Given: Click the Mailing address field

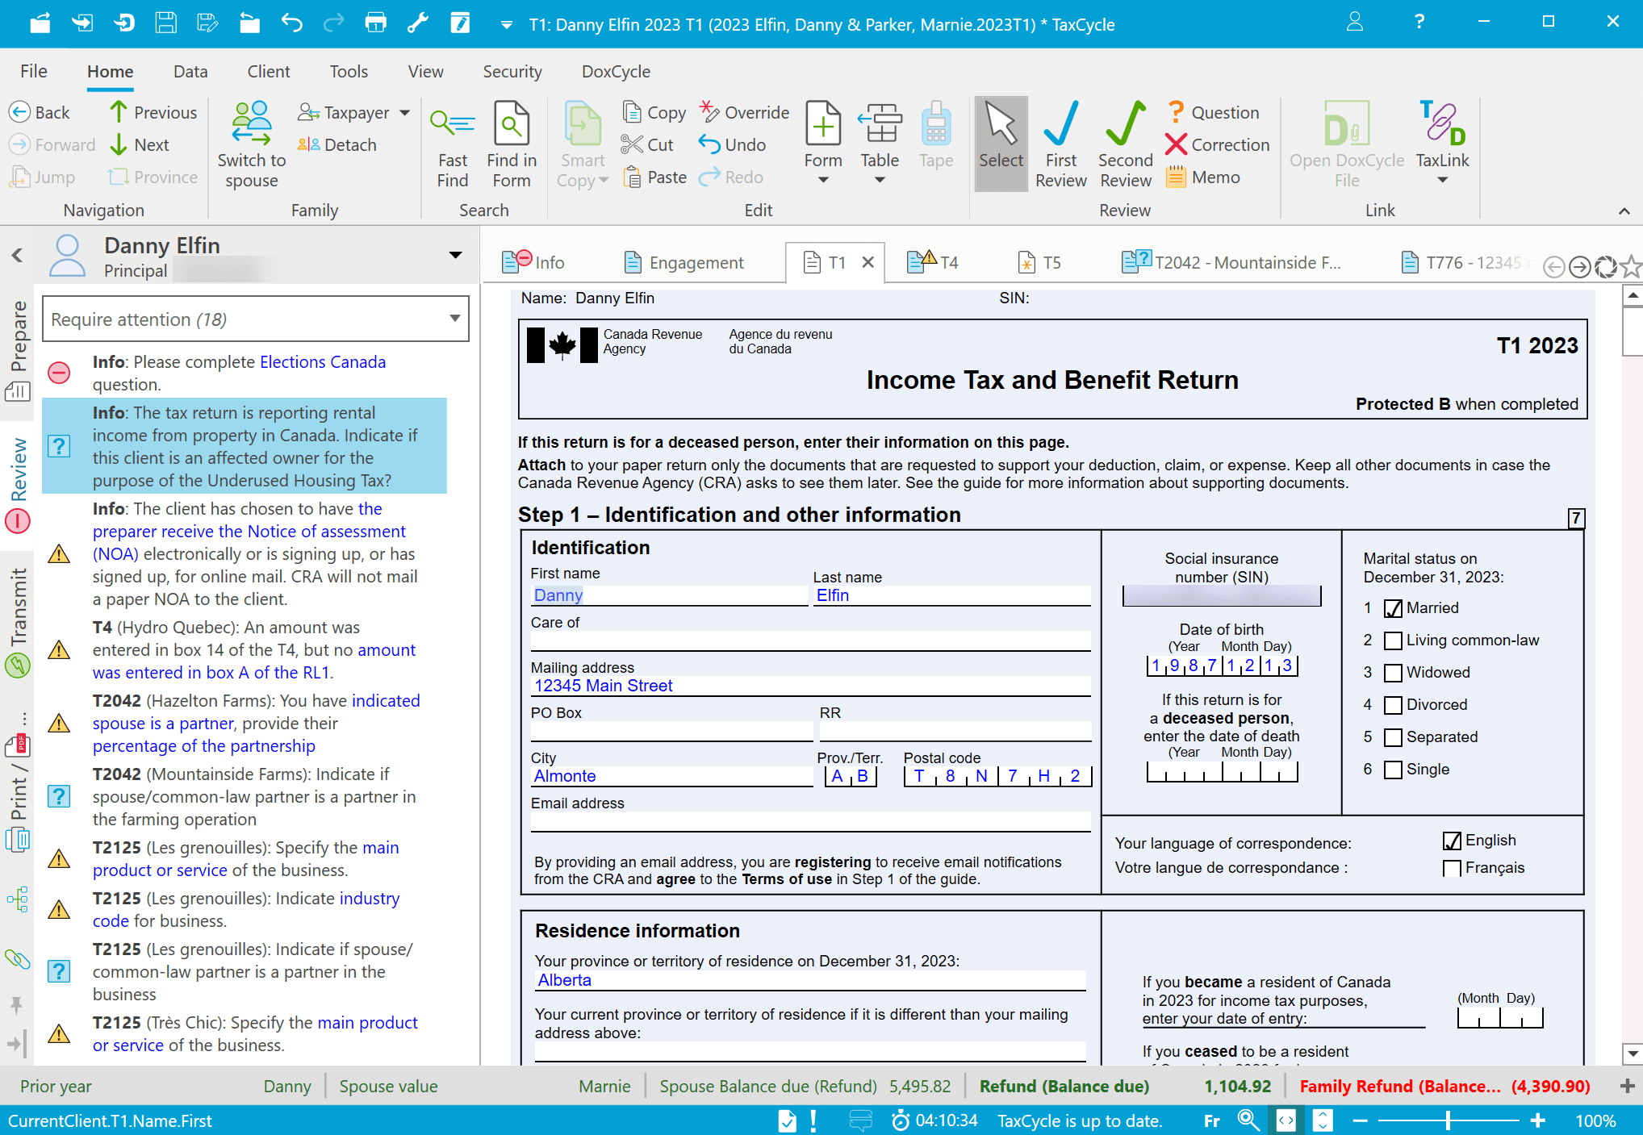Looking at the screenshot, I should pos(810,686).
